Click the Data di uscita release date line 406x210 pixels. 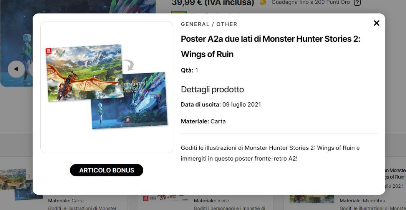point(221,105)
